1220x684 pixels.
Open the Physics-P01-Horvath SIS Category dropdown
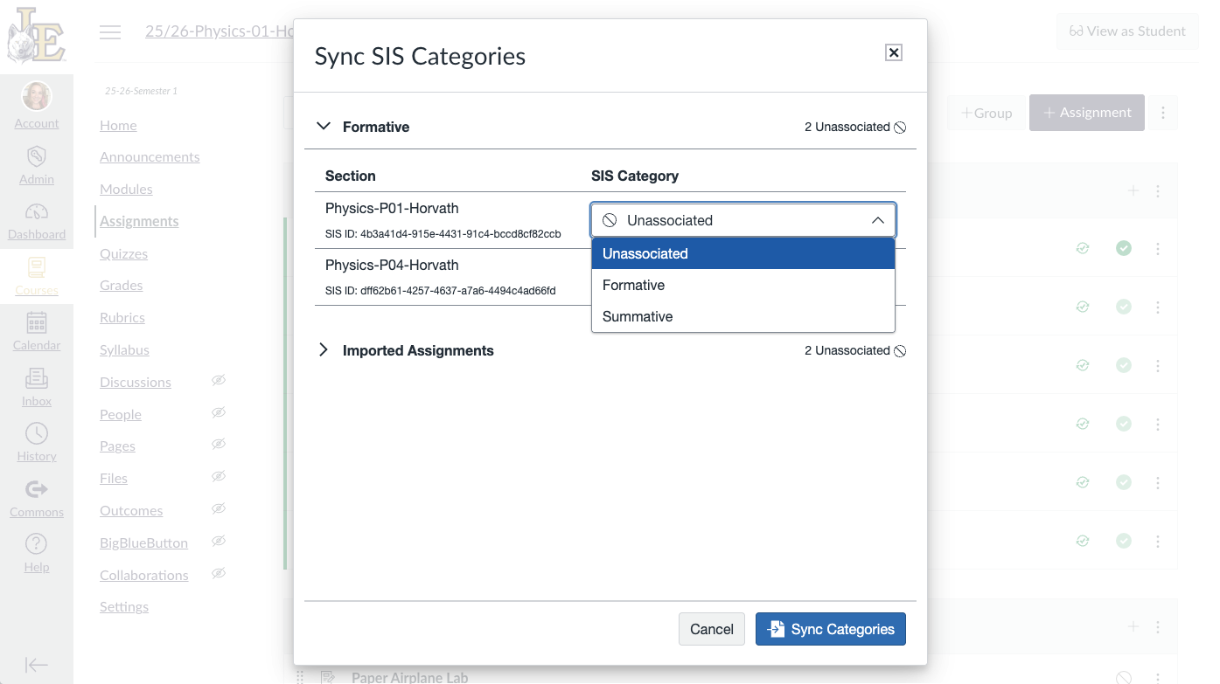point(743,220)
